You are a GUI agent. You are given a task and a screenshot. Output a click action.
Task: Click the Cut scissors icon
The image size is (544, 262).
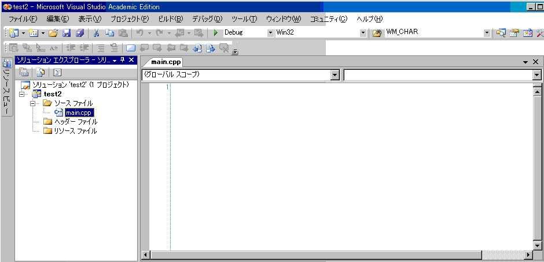97,33
